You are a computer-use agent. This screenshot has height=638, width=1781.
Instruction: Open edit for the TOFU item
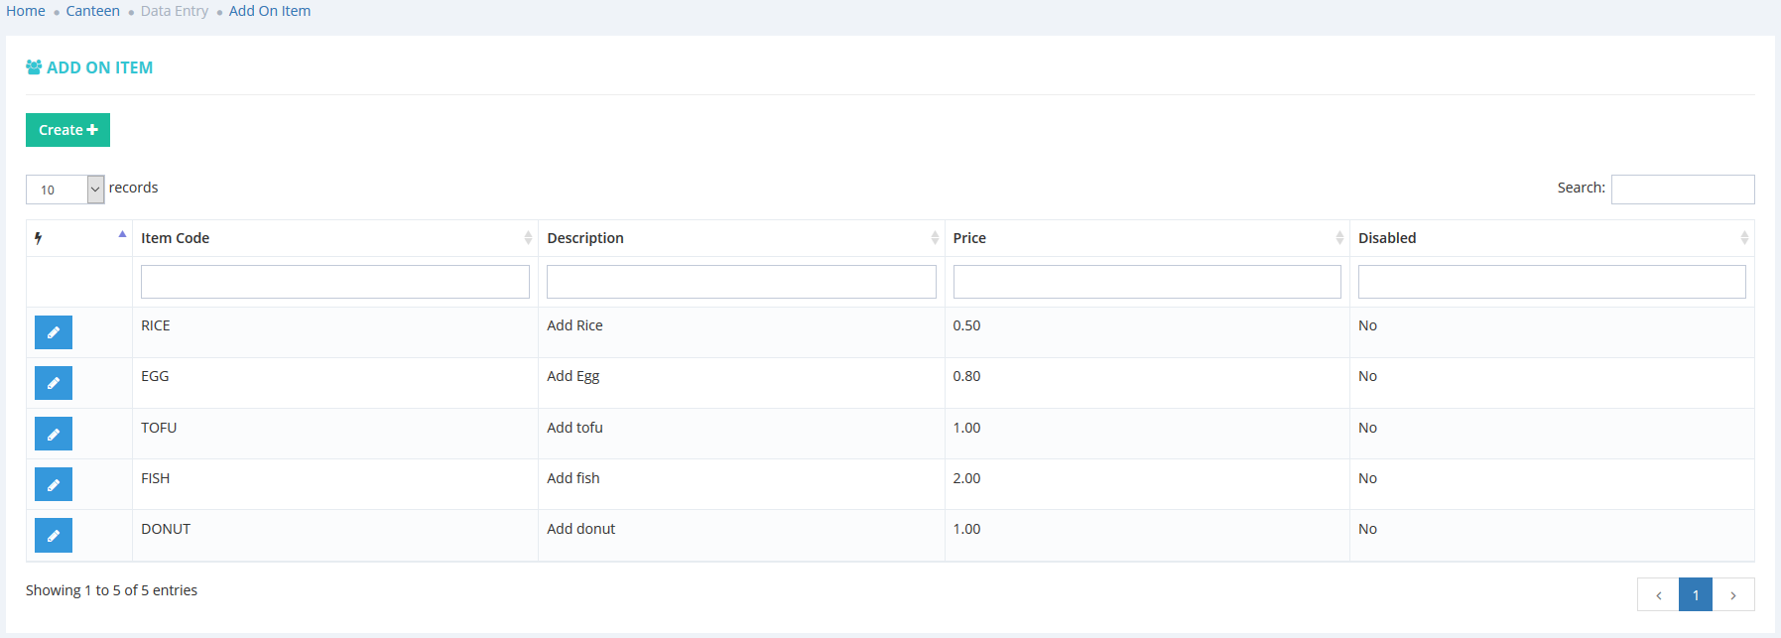point(54,434)
